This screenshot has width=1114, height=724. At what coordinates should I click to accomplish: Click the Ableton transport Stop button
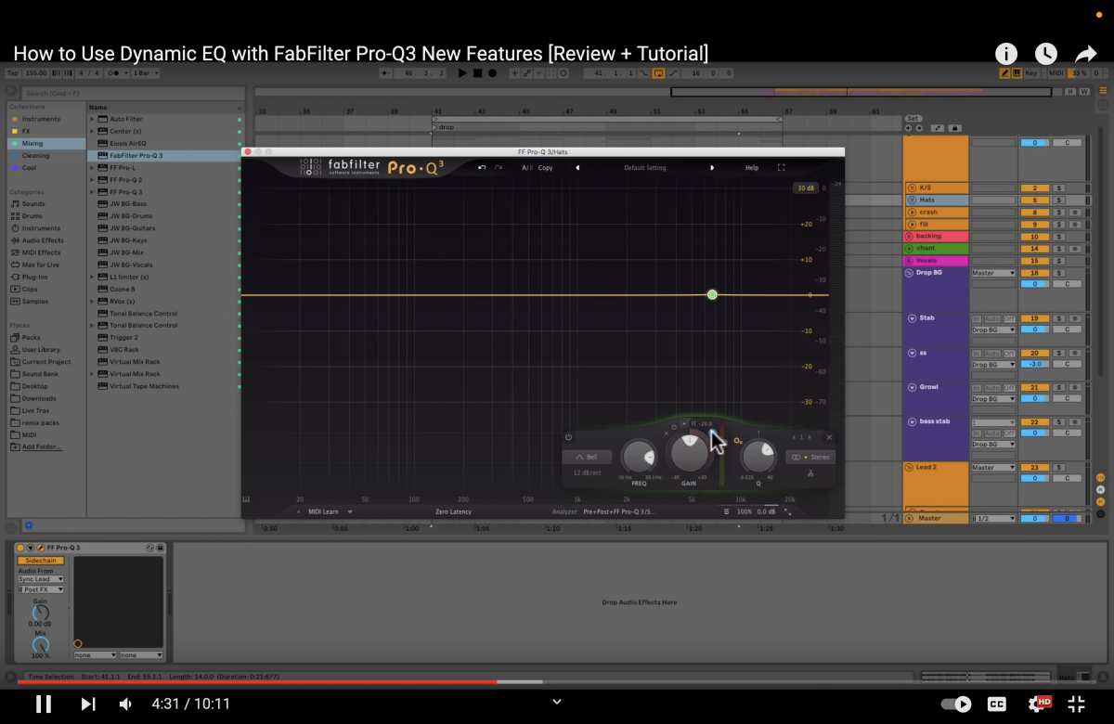tap(477, 73)
